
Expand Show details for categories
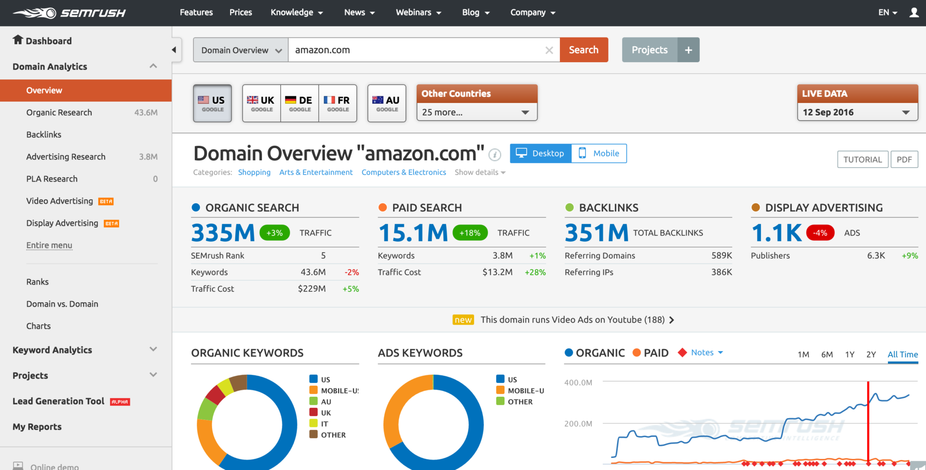[480, 172]
